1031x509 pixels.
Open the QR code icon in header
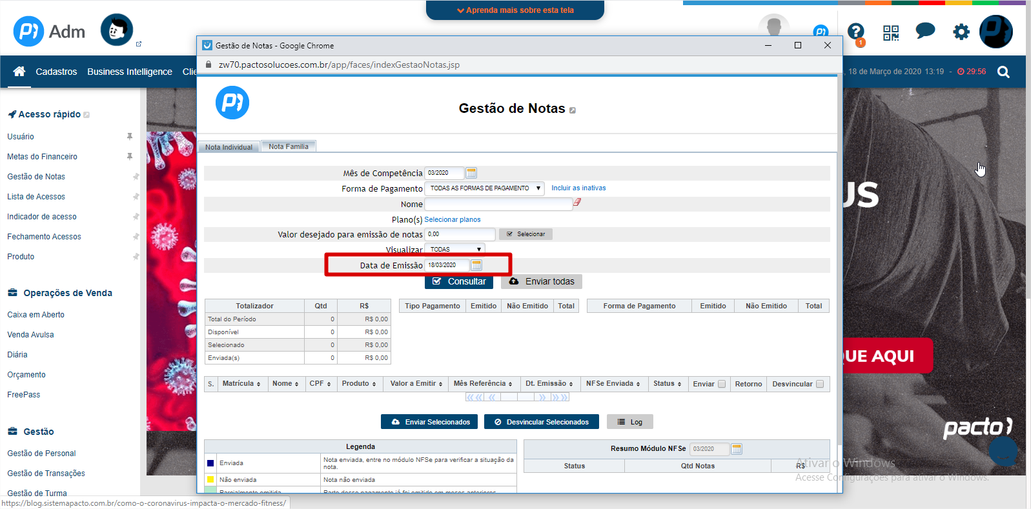[x=891, y=32]
